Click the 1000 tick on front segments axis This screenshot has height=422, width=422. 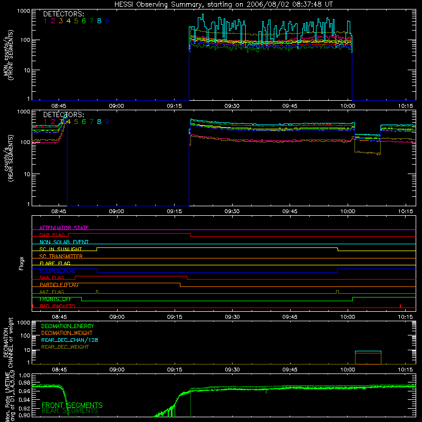[x=24, y=11]
